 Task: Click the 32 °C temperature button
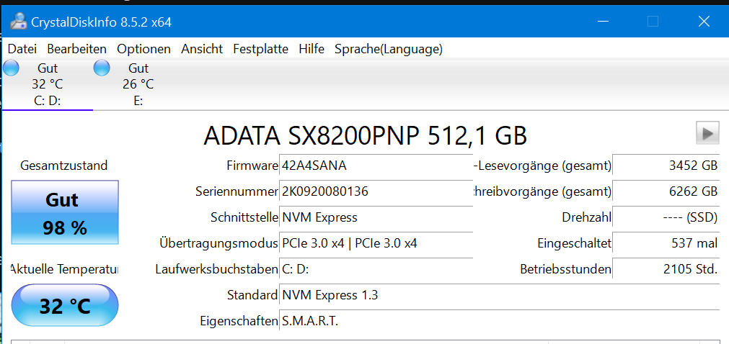tap(65, 306)
